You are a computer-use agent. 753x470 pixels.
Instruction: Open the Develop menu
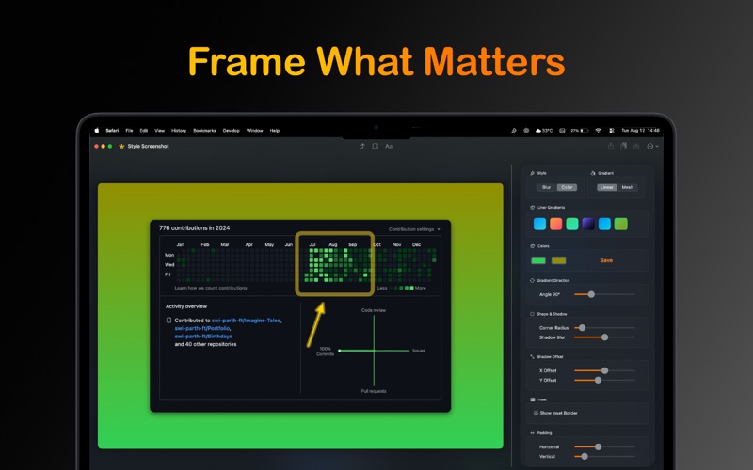[x=231, y=131]
